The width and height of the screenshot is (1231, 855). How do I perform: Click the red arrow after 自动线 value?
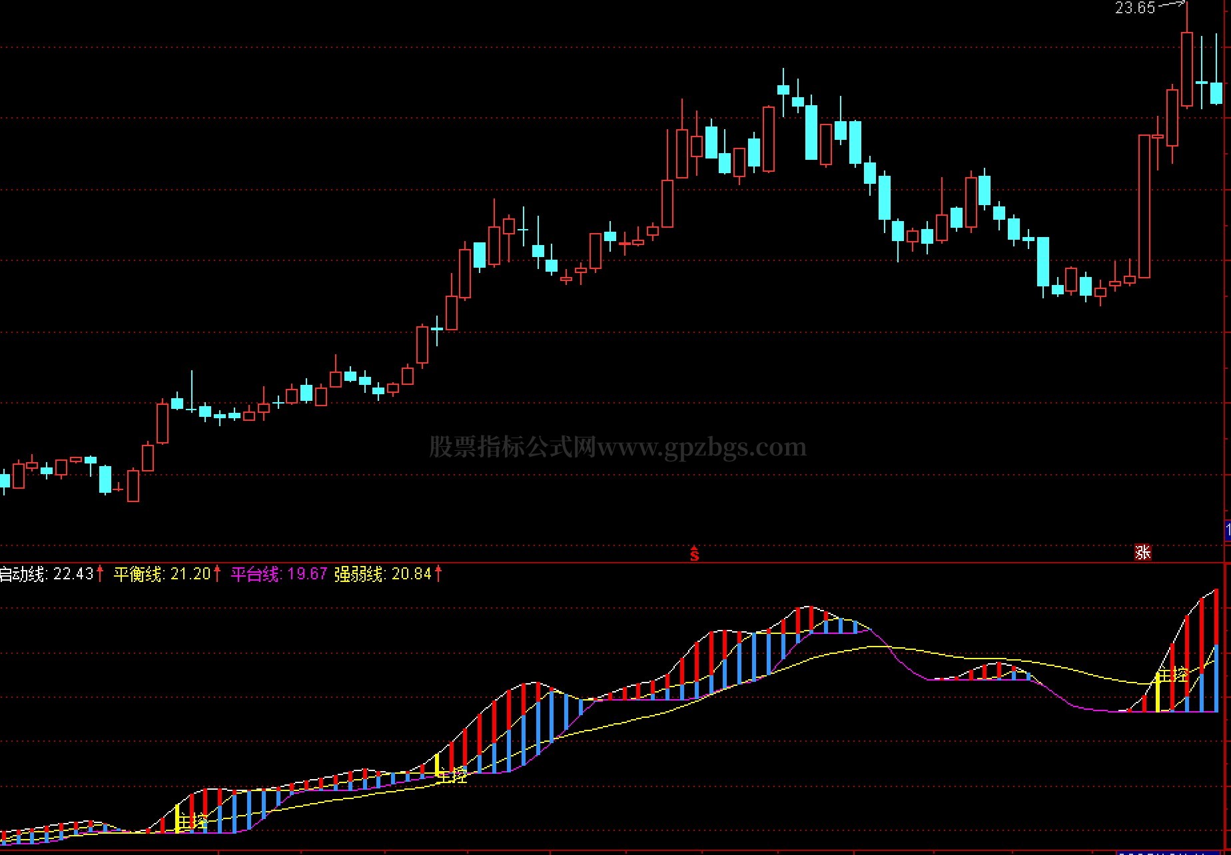pos(100,573)
